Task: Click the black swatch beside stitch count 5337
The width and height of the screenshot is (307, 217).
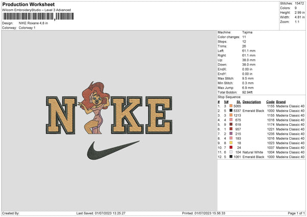Action: click(x=231, y=111)
